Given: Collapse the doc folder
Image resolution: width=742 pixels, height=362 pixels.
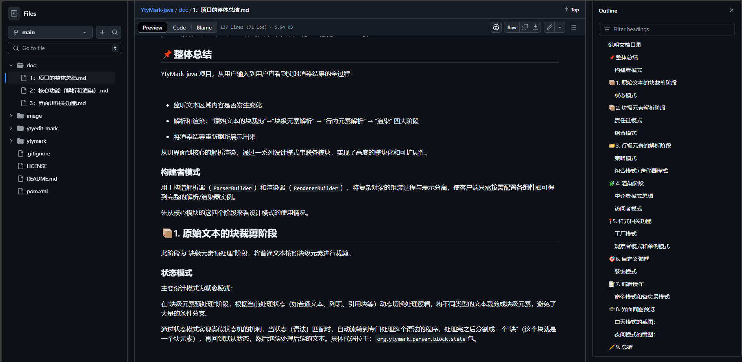Looking at the screenshot, I should (11, 65).
